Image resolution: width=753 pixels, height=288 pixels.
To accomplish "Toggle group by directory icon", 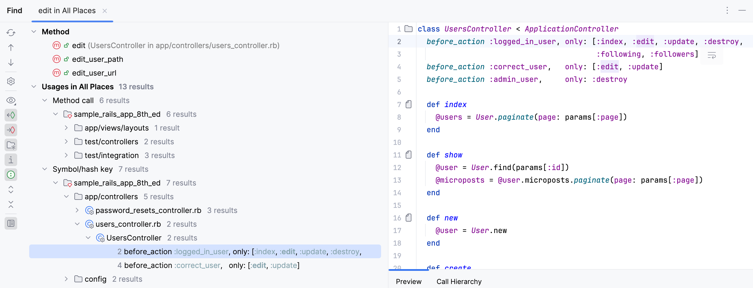I will 11,145.
